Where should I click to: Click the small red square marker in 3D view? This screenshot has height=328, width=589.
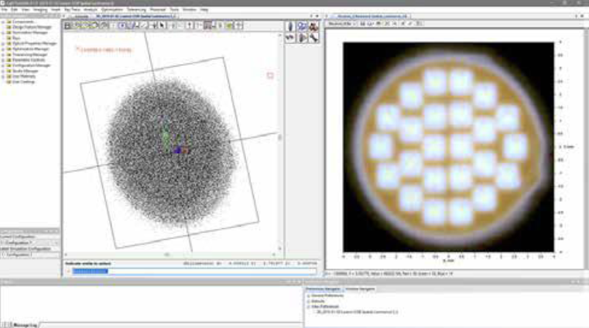tap(270, 75)
